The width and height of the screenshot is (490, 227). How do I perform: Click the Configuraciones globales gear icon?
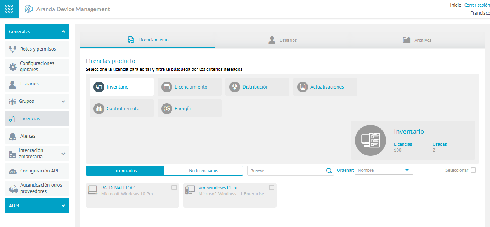pyautogui.click(x=13, y=67)
